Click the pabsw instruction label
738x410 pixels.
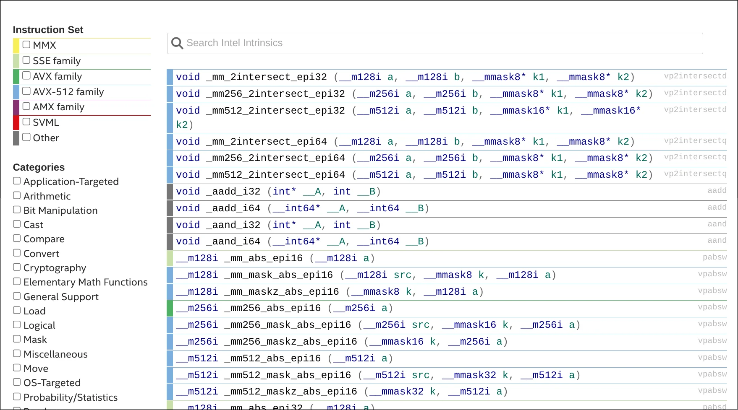(x=715, y=257)
